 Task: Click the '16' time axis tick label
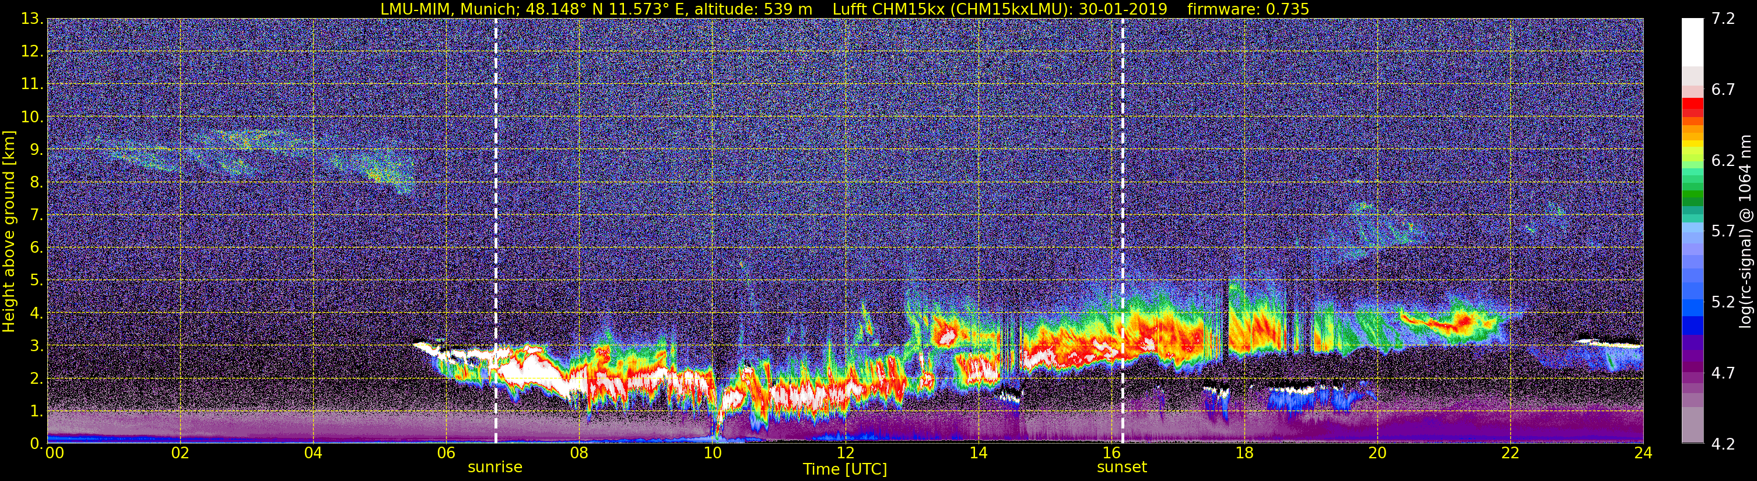coord(1111,454)
